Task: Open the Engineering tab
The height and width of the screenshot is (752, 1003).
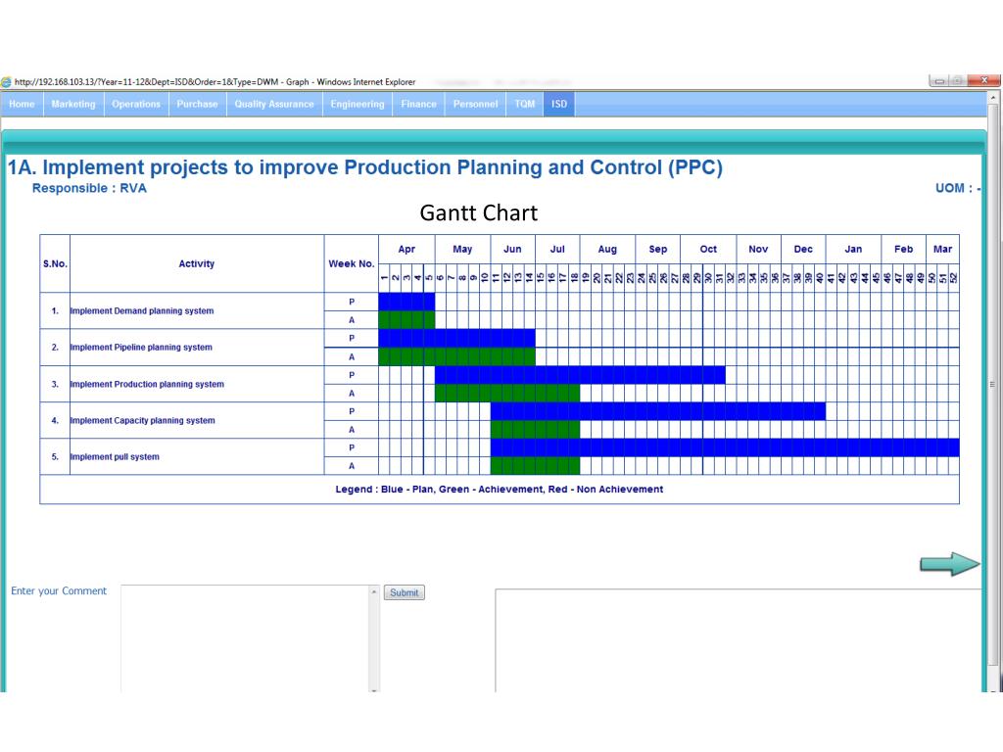Action: tap(358, 104)
